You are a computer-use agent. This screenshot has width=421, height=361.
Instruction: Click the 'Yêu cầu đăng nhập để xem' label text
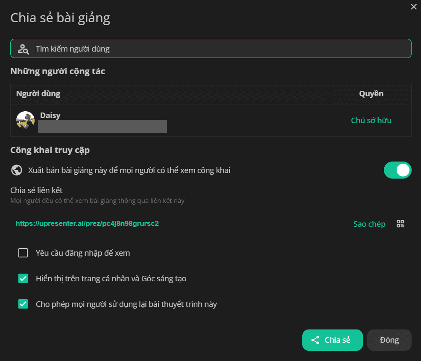(83, 253)
